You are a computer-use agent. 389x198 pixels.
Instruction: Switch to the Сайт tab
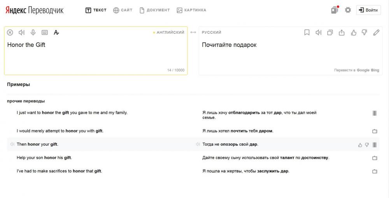pos(123,10)
